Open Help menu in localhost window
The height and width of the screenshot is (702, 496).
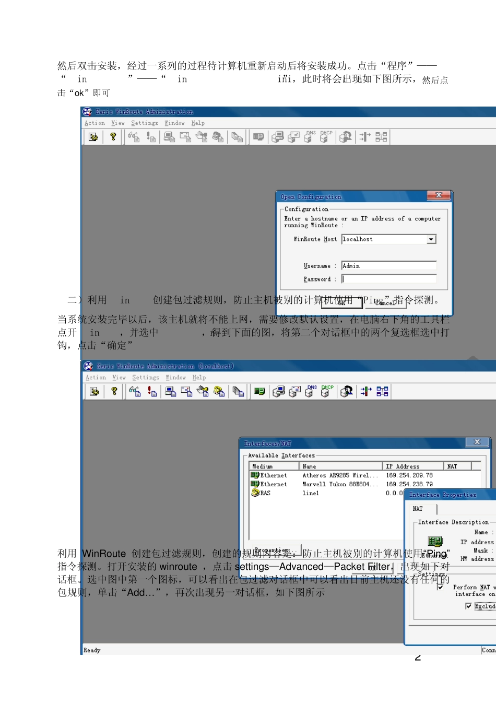(x=199, y=378)
